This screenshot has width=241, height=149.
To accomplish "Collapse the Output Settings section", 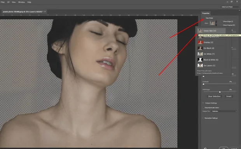I will pyautogui.click(x=203, y=103).
